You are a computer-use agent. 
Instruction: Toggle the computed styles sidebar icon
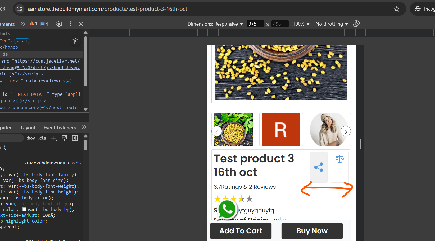pyautogui.click(x=75, y=138)
